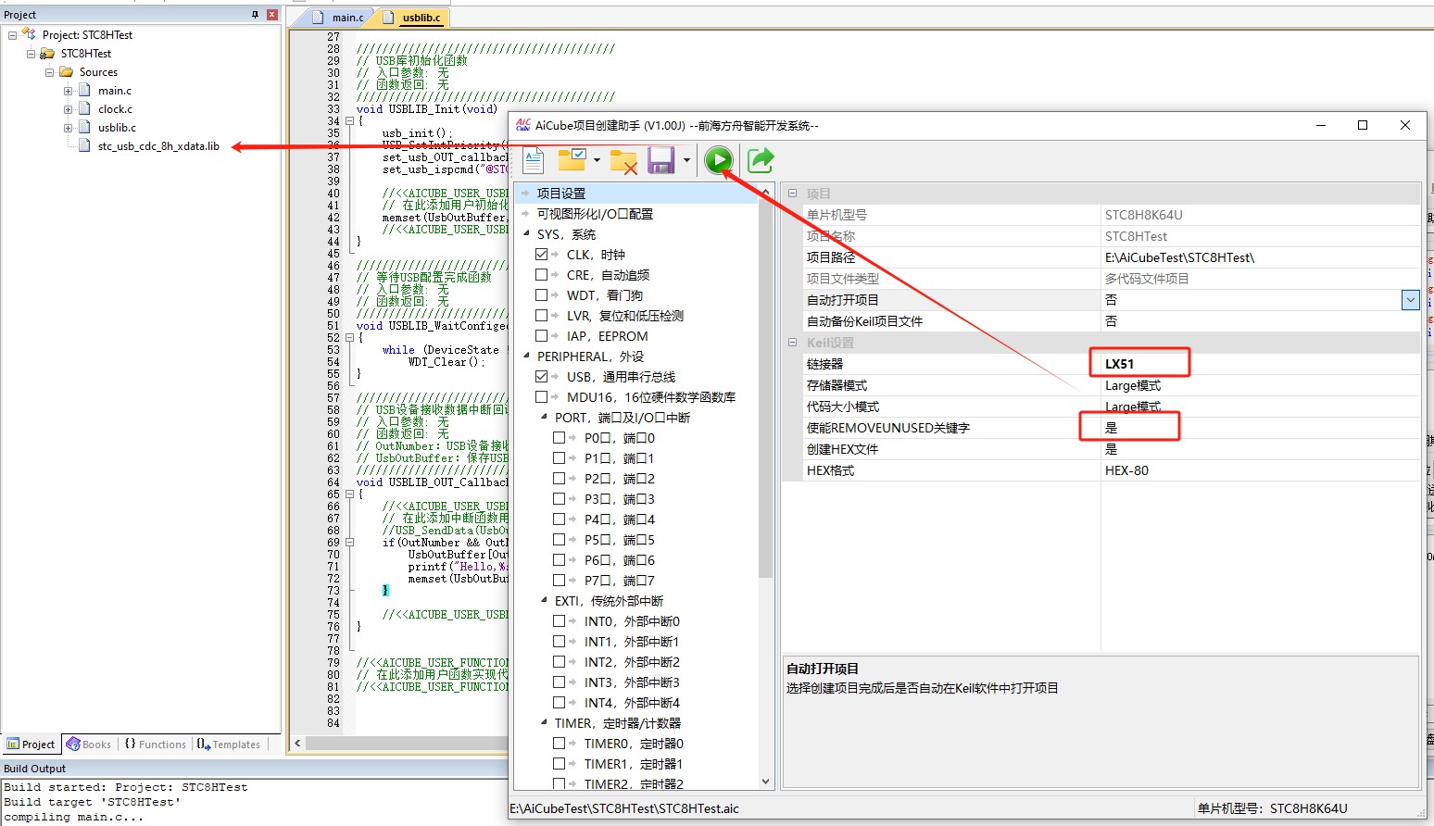Pin the Project panel with pushpin icon
Image resolution: width=1434 pixels, height=826 pixels.
coord(255,15)
